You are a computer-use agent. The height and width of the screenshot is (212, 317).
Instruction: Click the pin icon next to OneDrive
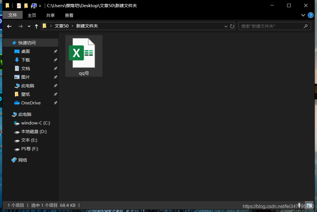click(55, 103)
